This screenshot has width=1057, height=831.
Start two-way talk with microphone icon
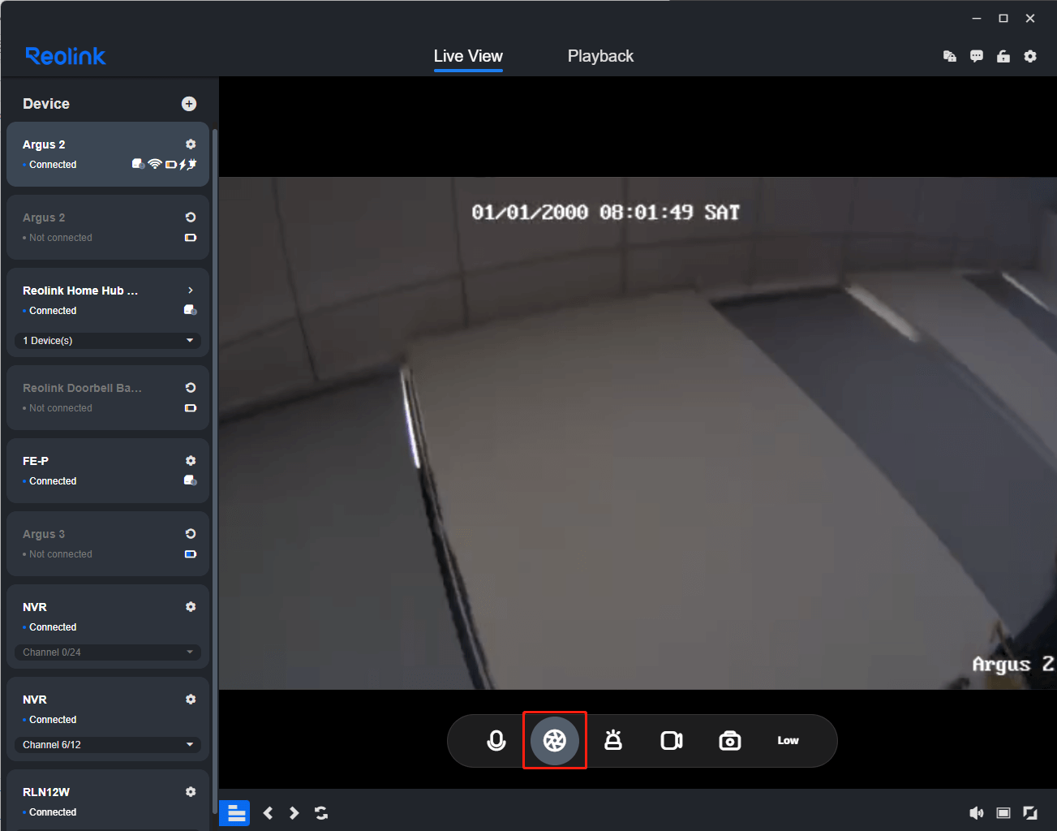coord(496,741)
